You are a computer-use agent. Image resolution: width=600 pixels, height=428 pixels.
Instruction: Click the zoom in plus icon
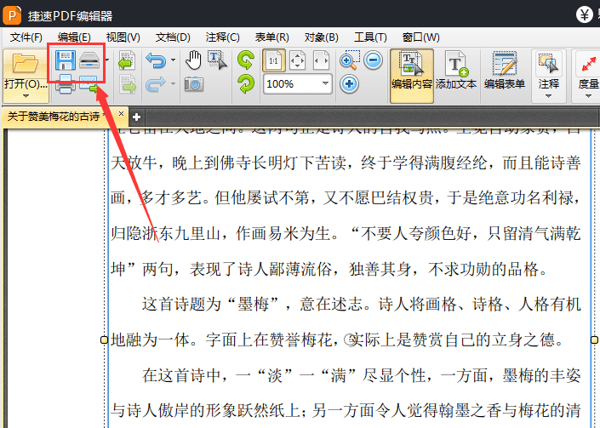click(349, 84)
